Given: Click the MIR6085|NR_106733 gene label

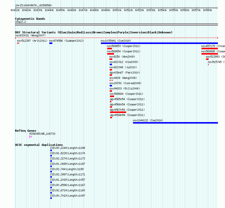Looking at the screenshot, I should (42, 134).
